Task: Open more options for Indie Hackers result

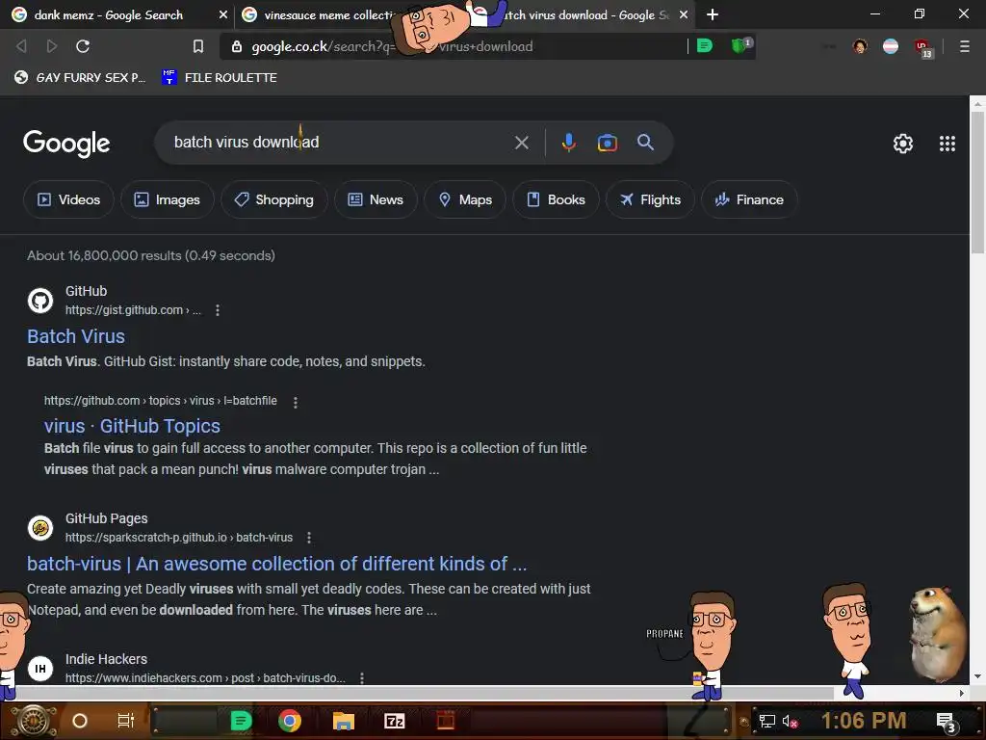Action: point(362,678)
